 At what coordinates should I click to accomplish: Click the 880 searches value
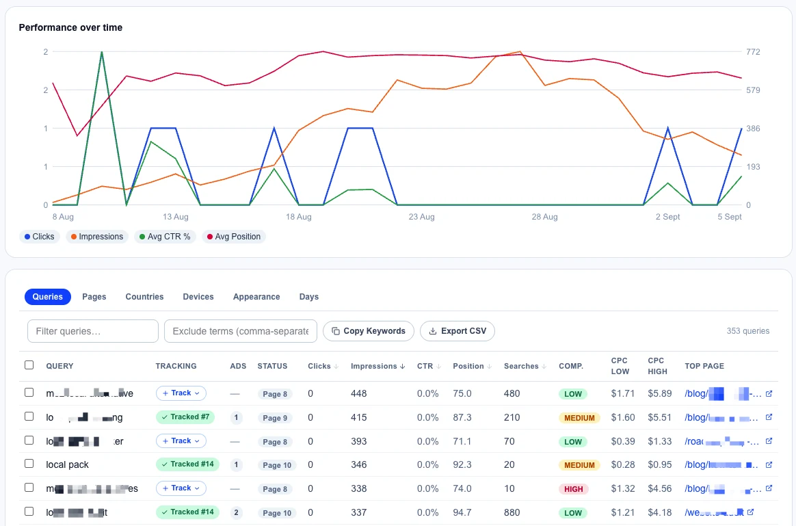(x=512, y=512)
